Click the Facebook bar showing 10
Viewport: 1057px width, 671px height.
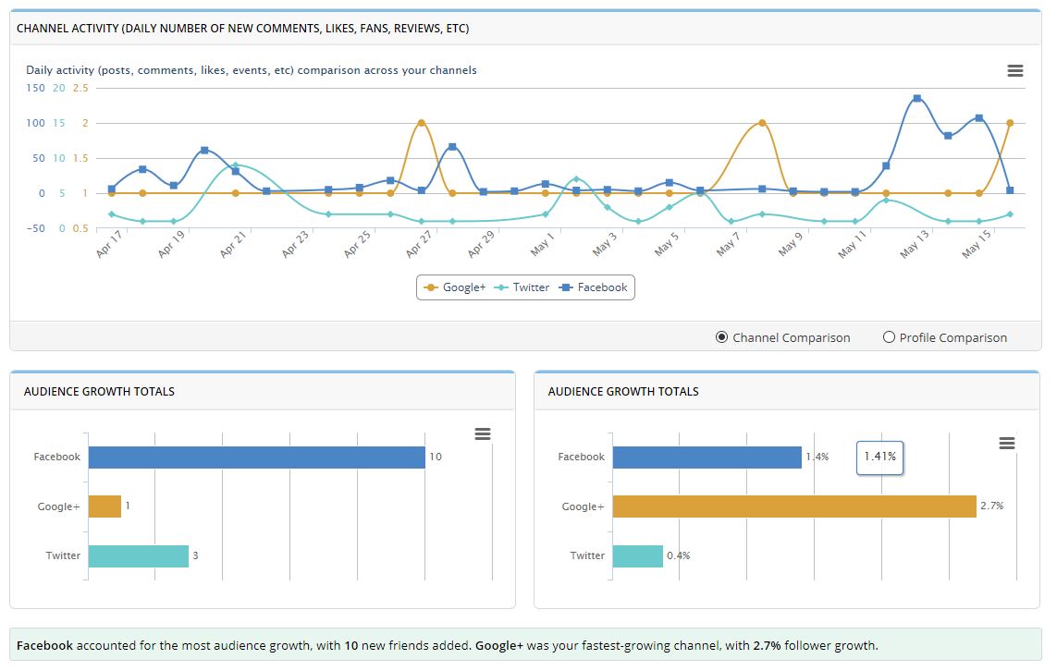pos(256,457)
